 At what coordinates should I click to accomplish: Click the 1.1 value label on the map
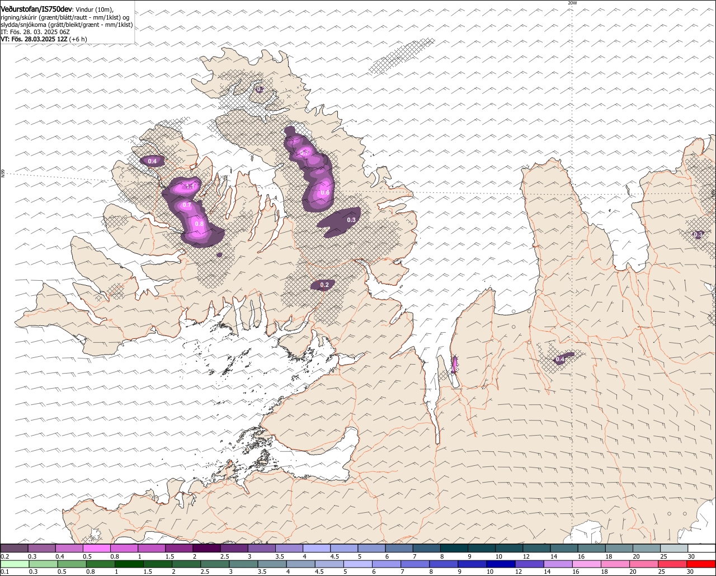pos(190,186)
